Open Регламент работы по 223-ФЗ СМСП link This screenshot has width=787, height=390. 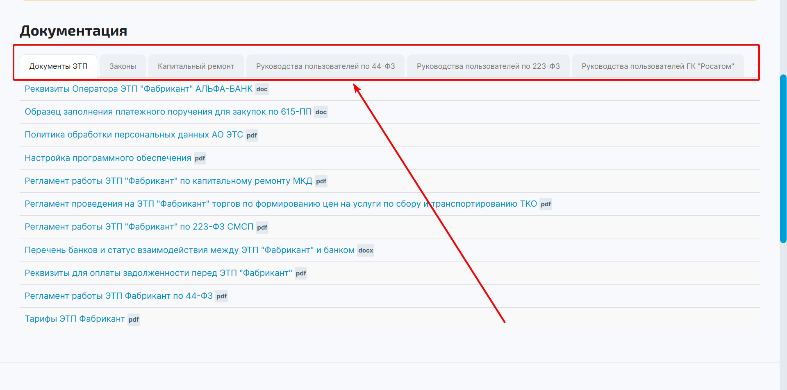pyautogui.click(x=139, y=227)
